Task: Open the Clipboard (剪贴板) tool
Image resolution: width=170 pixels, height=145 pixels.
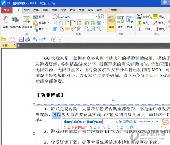Action: (40, 23)
